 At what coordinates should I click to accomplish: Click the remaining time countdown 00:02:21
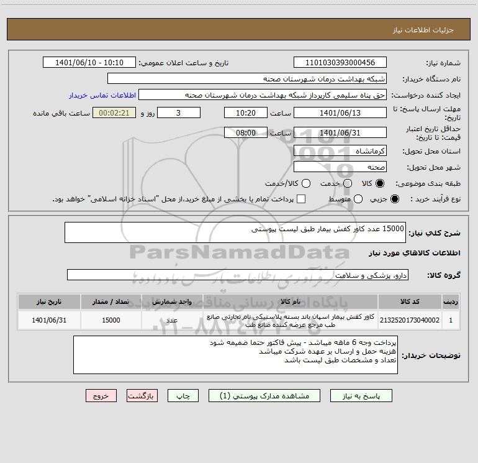coord(114,112)
